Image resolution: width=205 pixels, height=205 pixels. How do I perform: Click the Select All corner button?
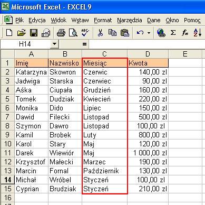[7, 54]
